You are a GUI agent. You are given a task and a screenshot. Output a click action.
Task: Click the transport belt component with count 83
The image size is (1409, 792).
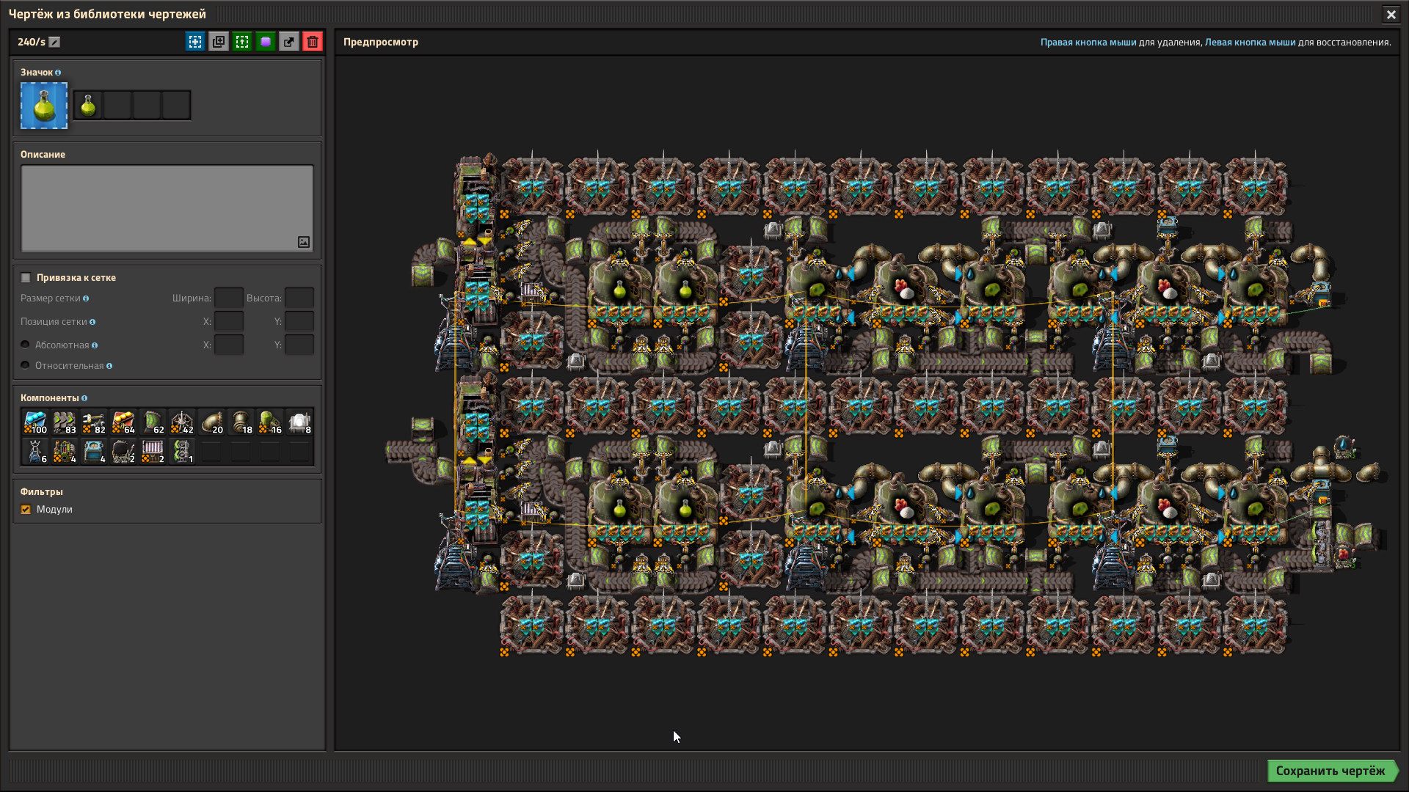click(65, 422)
